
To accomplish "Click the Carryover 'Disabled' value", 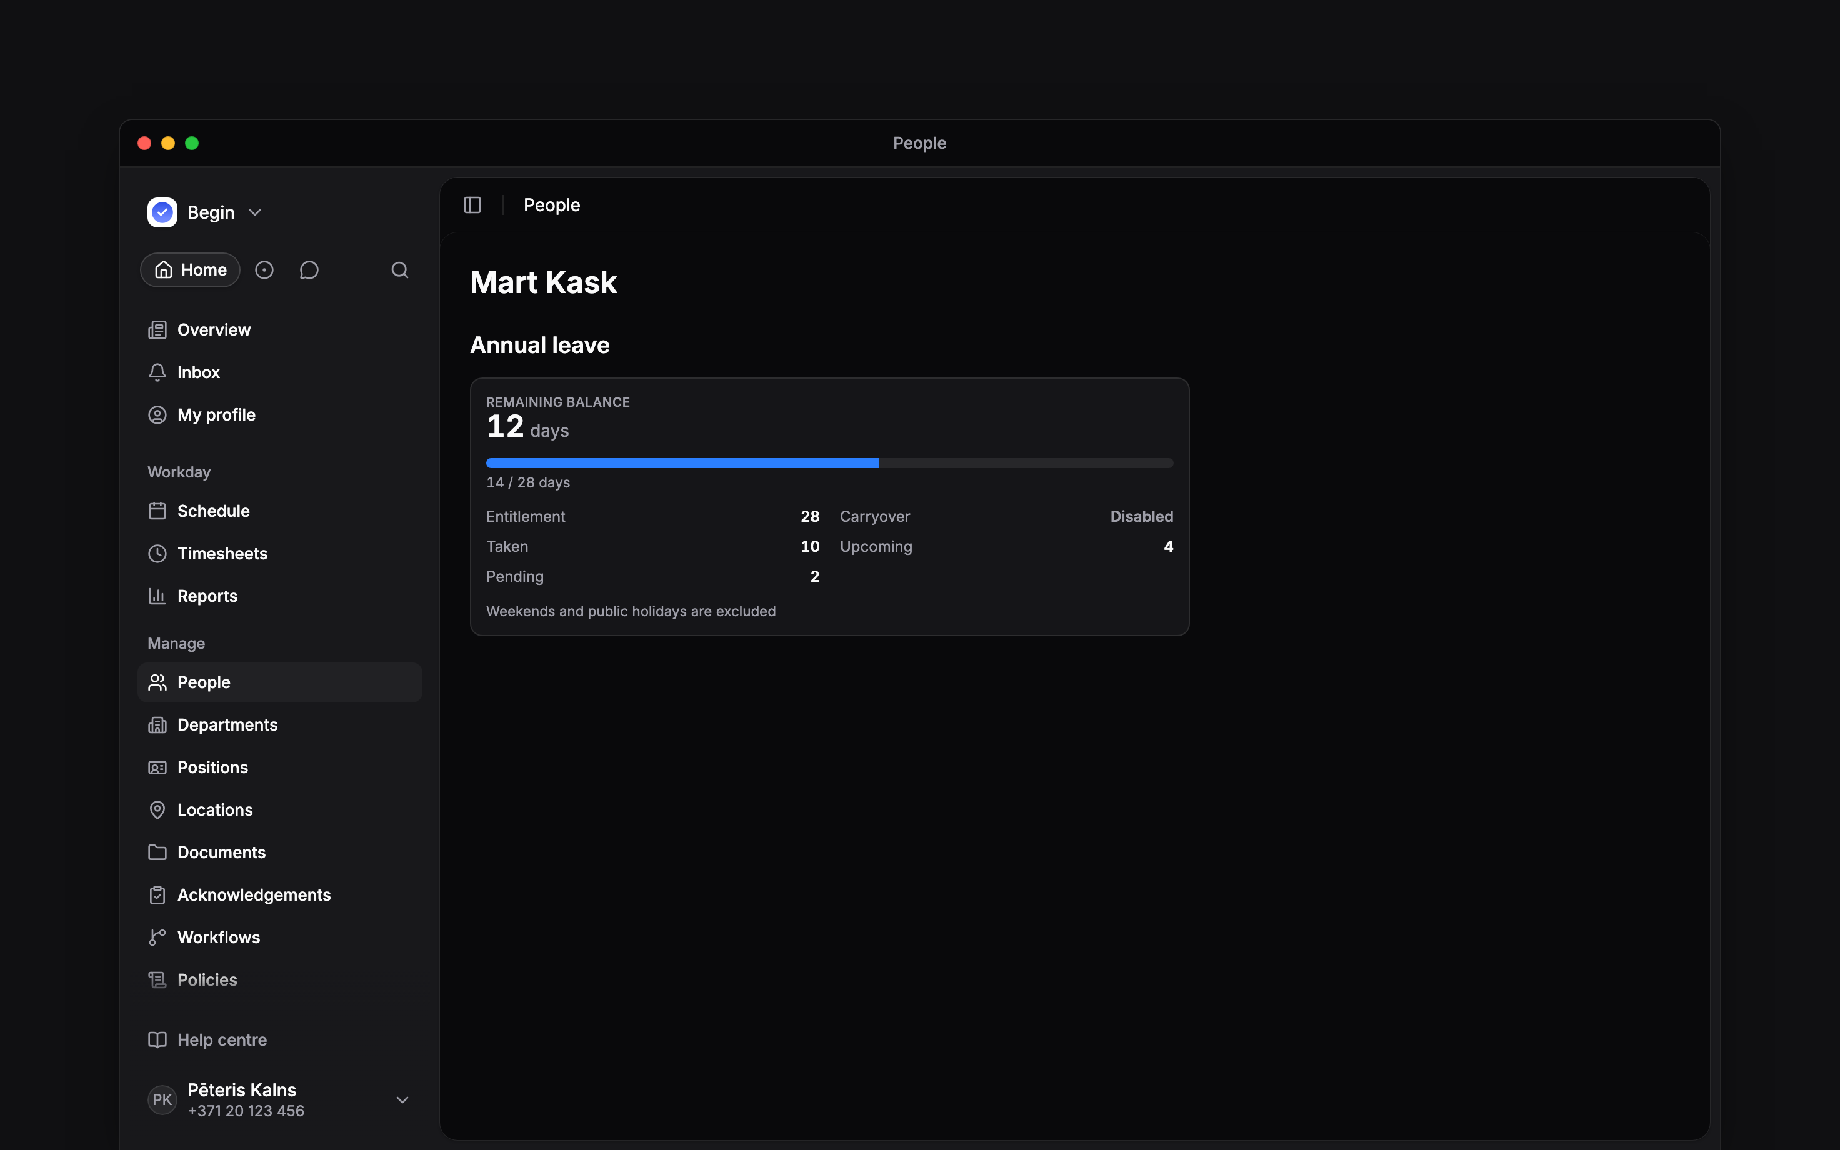I will [x=1141, y=516].
